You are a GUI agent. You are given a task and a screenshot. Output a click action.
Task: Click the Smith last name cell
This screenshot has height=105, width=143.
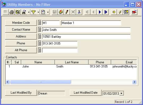point(60,66)
